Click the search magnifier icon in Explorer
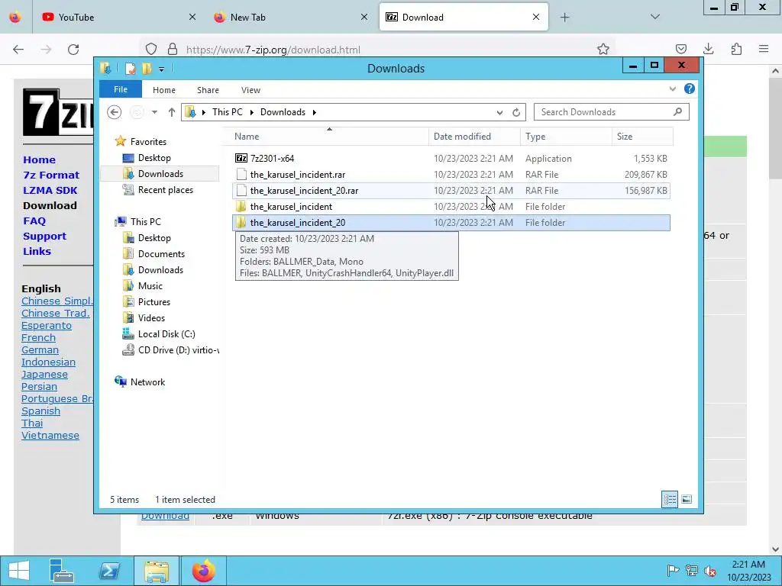Screen dimensions: 782x586 pos(678,111)
